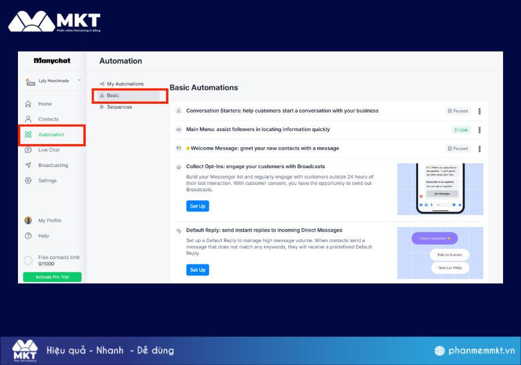Click the My Profile avatar icon

tap(28, 220)
